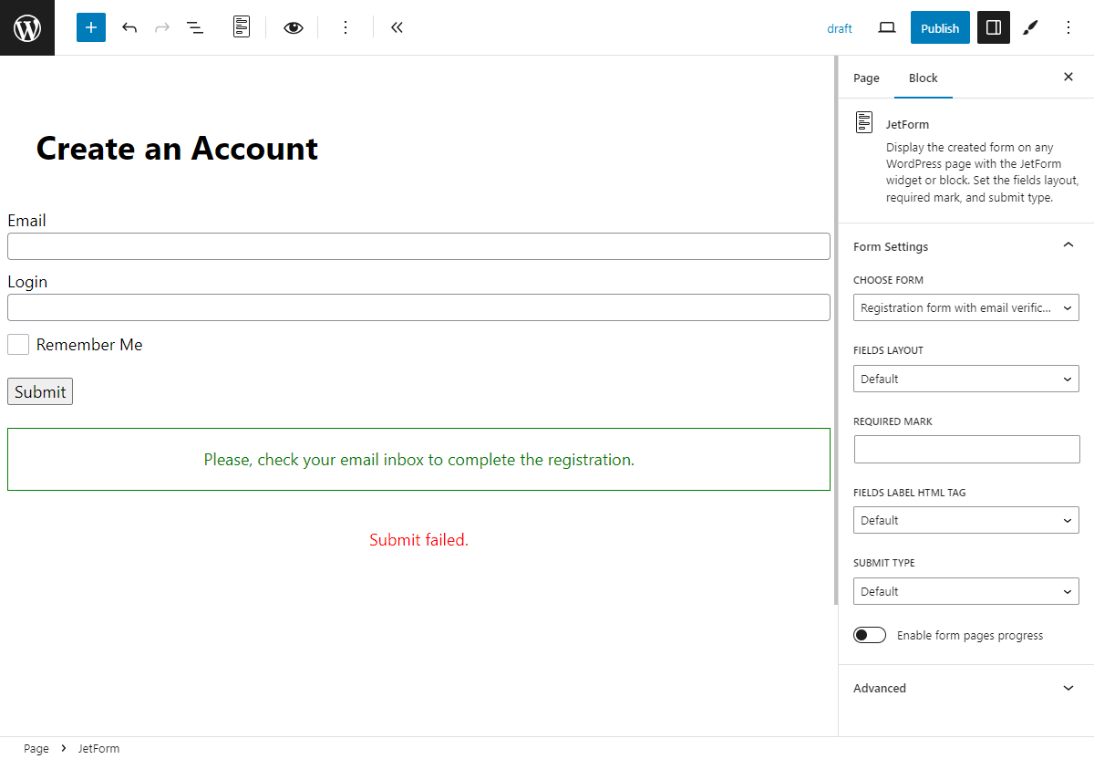Undo the last change
The image size is (1094, 759).
coord(129,27)
